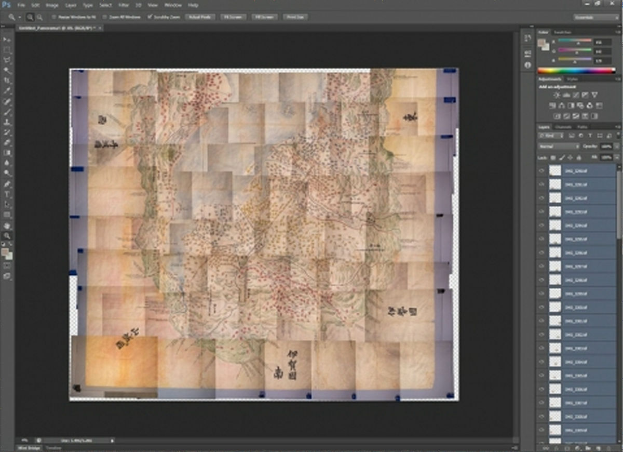Toggle the Scrubby Zoom checkbox
The width and height of the screenshot is (623, 452).
(150, 17)
